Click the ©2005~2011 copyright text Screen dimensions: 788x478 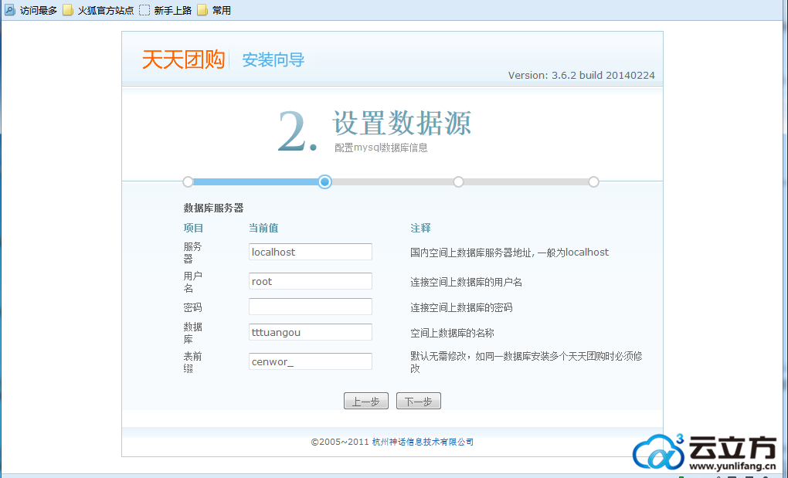pos(340,442)
